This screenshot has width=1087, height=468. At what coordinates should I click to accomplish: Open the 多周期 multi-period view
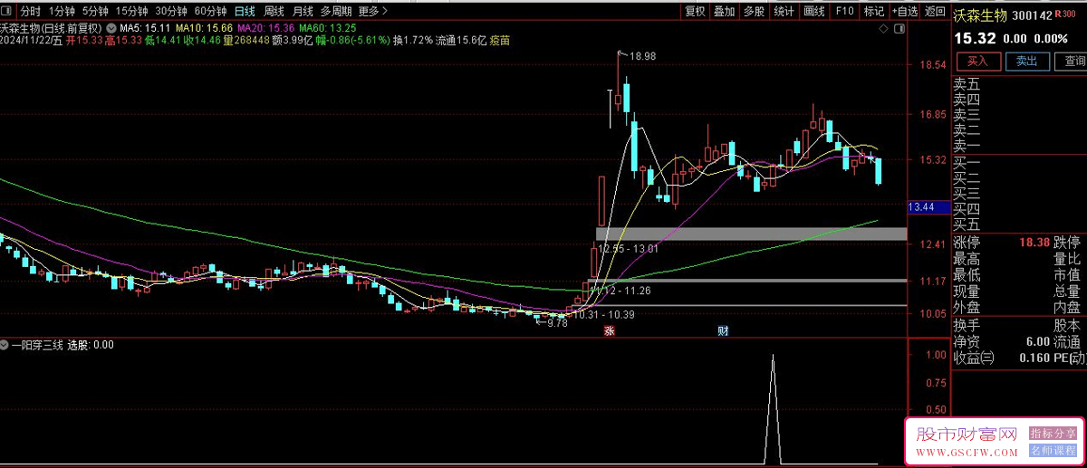(337, 11)
